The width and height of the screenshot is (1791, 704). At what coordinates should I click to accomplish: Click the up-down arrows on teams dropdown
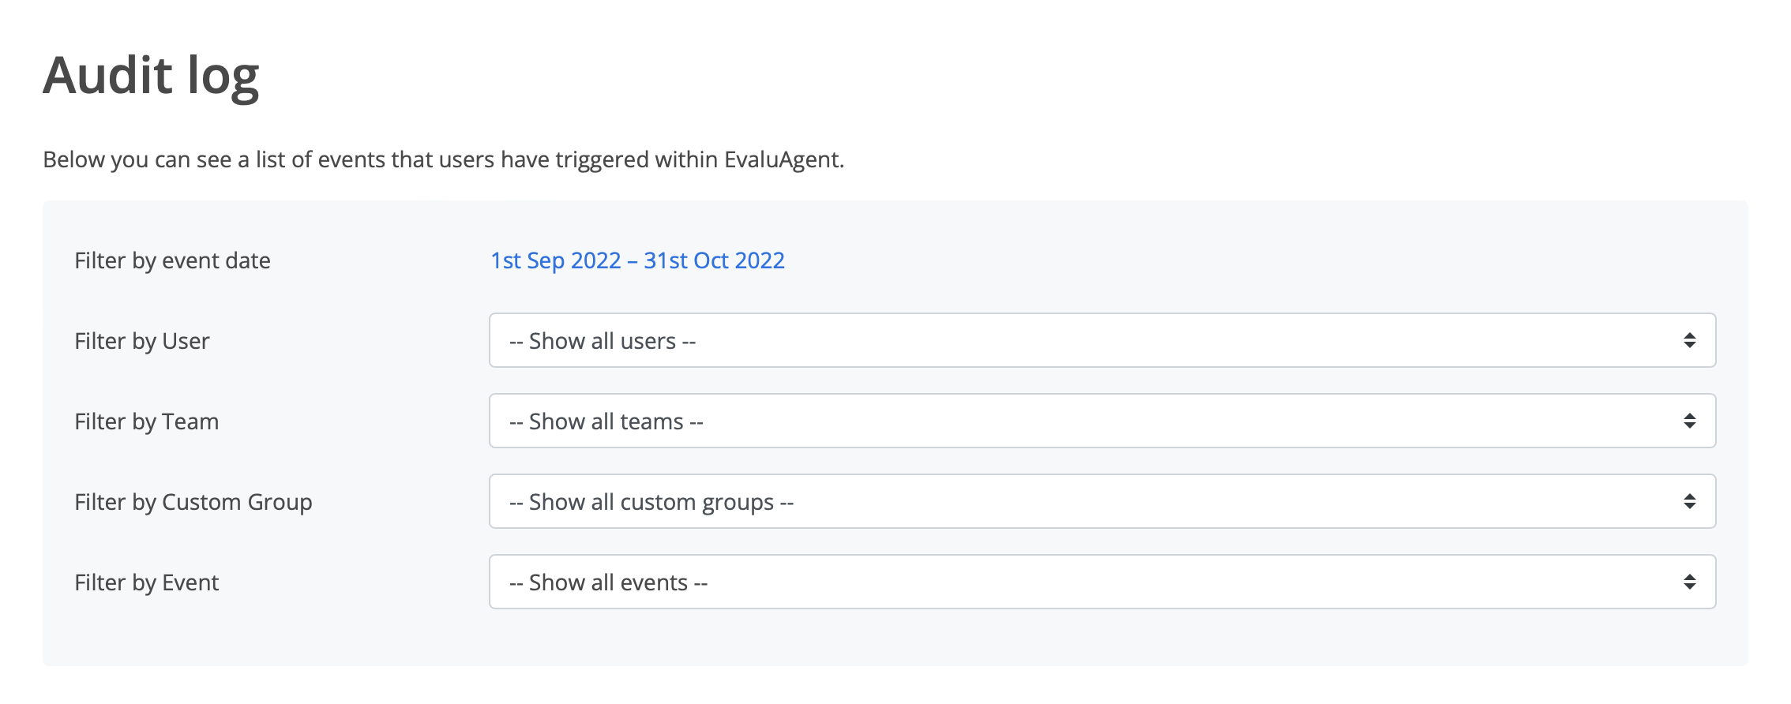point(1689,421)
